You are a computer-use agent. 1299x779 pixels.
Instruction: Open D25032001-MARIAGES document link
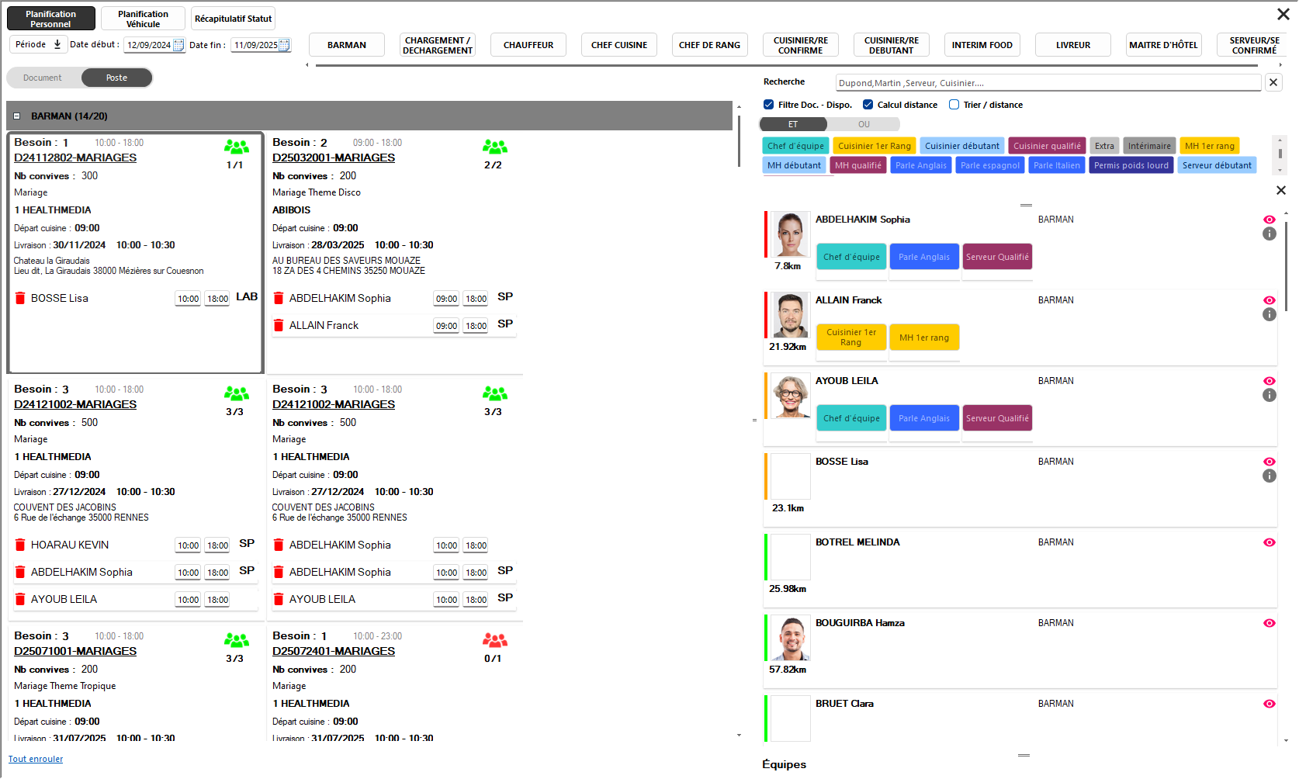334,158
